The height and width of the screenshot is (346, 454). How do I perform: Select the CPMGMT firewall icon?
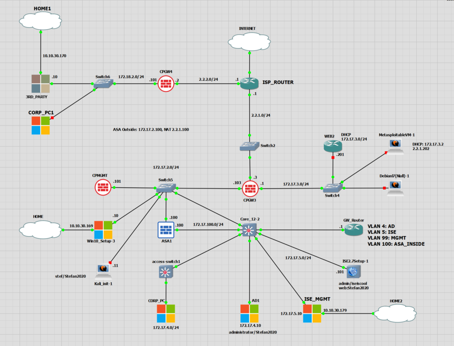click(x=103, y=188)
